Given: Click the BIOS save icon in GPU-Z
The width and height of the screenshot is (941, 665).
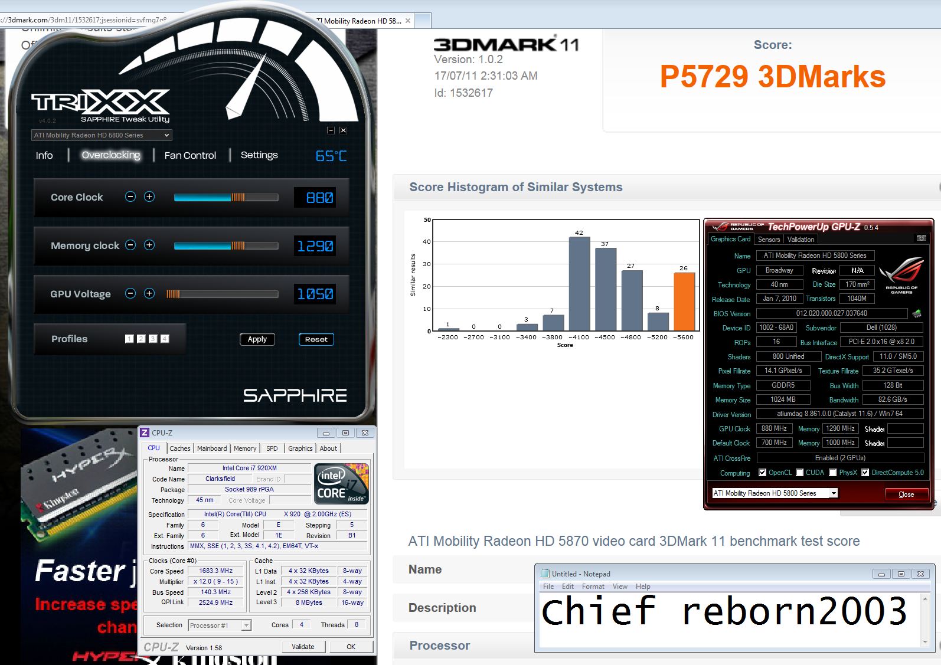Looking at the screenshot, I should click(917, 313).
